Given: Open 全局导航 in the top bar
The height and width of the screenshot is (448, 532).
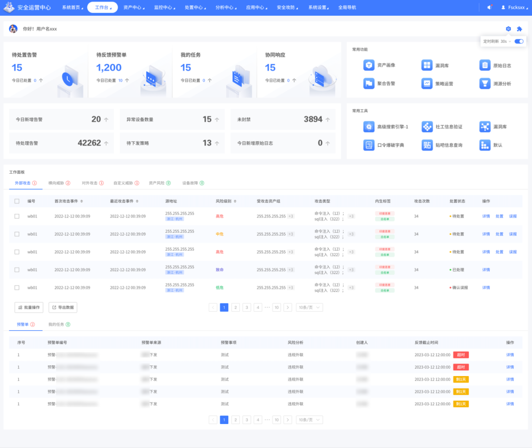Looking at the screenshot, I should (347, 7).
